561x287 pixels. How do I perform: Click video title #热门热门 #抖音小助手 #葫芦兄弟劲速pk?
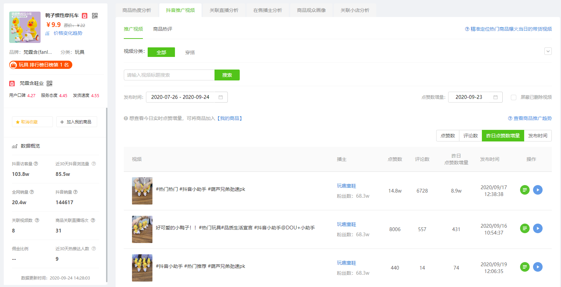pyautogui.click(x=201, y=189)
